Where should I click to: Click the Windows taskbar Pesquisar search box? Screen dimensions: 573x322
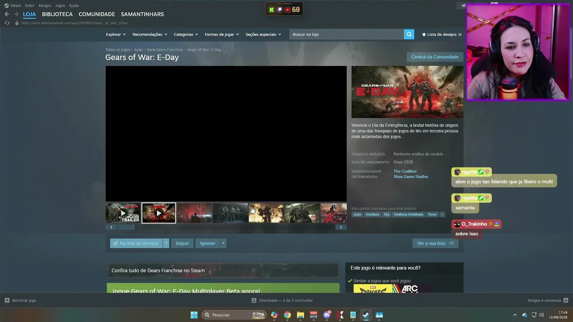(x=235, y=315)
